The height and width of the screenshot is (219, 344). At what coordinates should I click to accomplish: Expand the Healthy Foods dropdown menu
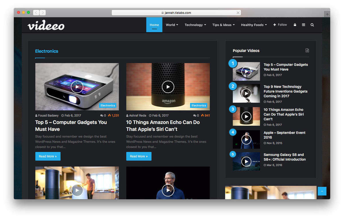254,25
